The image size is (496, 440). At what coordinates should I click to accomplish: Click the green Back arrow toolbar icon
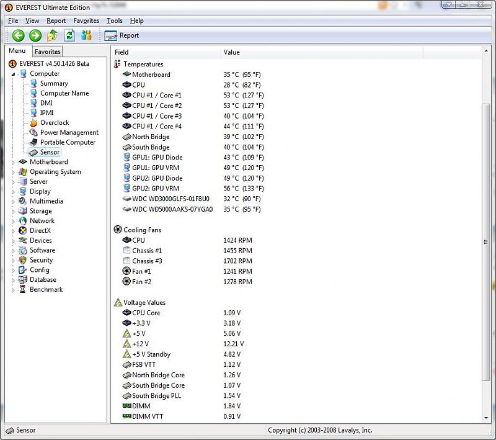tap(18, 35)
